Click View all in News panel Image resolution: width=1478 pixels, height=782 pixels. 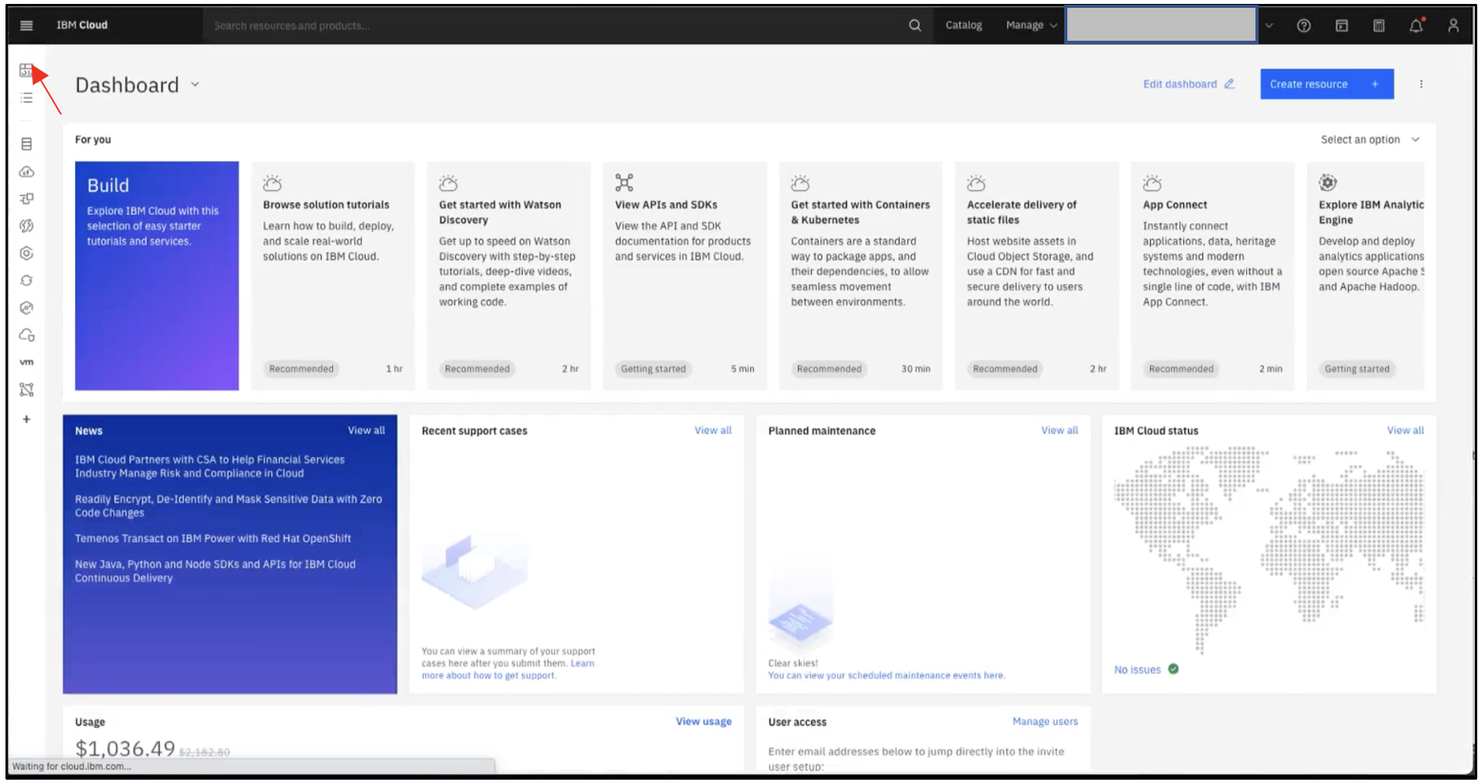click(x=366, y=430)
